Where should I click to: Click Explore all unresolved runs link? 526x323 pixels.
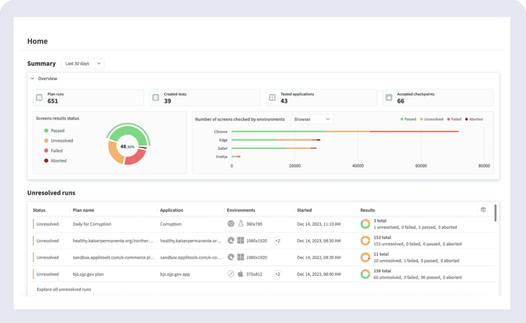64,290
